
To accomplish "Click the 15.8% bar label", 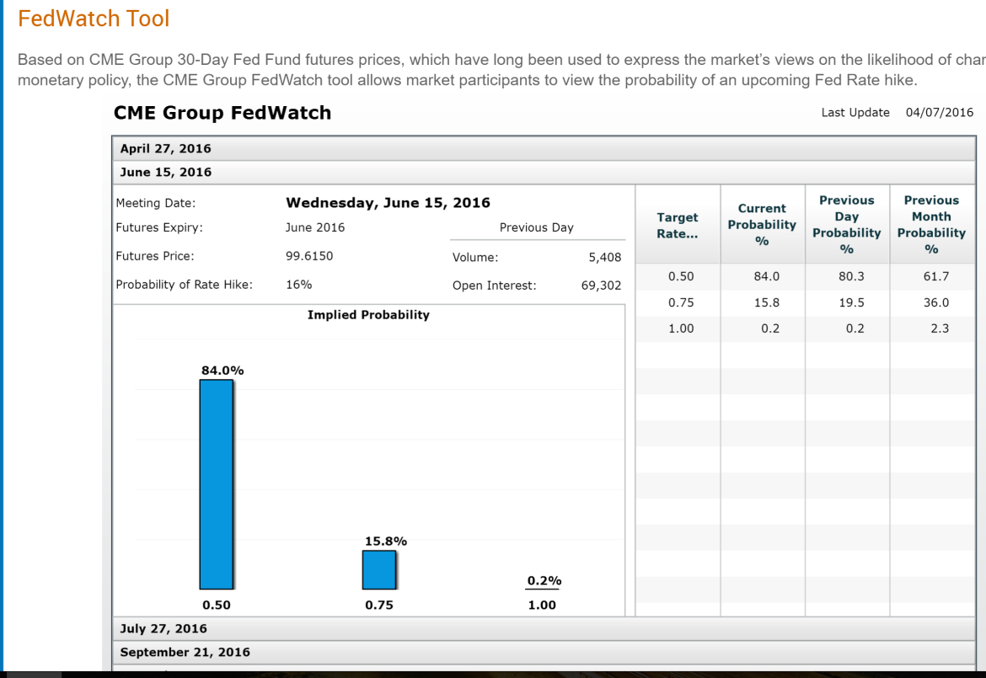I will 386,541.
